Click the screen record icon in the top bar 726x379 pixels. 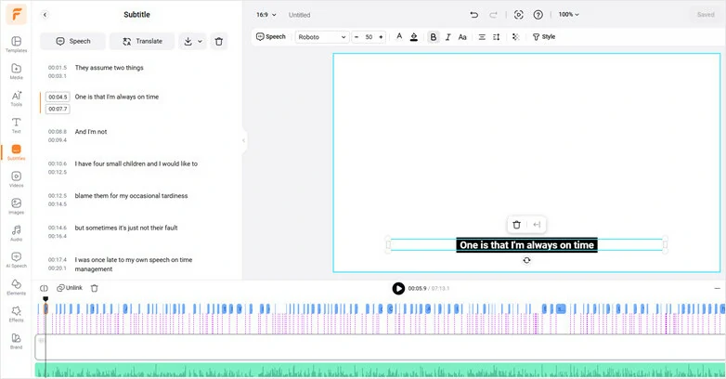tap(519, 15)
